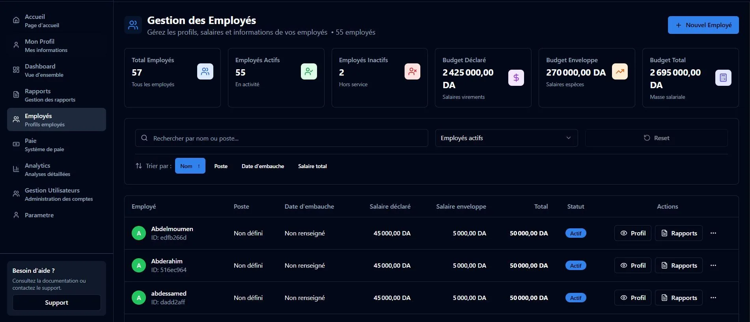Click employee ID edfb266d text
Viewport: 750px width, 322px height.
[169, 238]
